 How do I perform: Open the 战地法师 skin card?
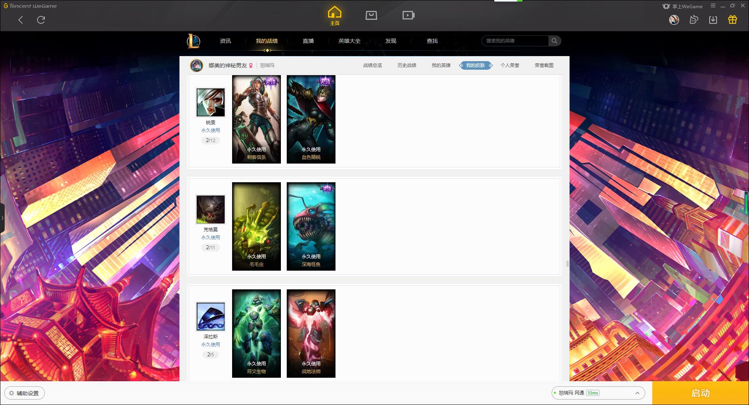pyautogui.click(x=311, y=333)
